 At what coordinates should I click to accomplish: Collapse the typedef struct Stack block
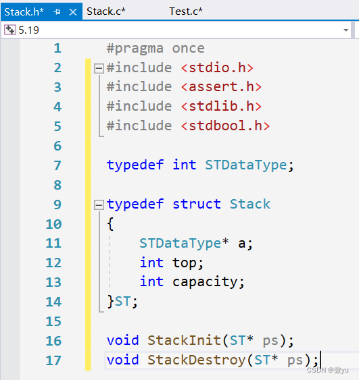click(99, 205)
